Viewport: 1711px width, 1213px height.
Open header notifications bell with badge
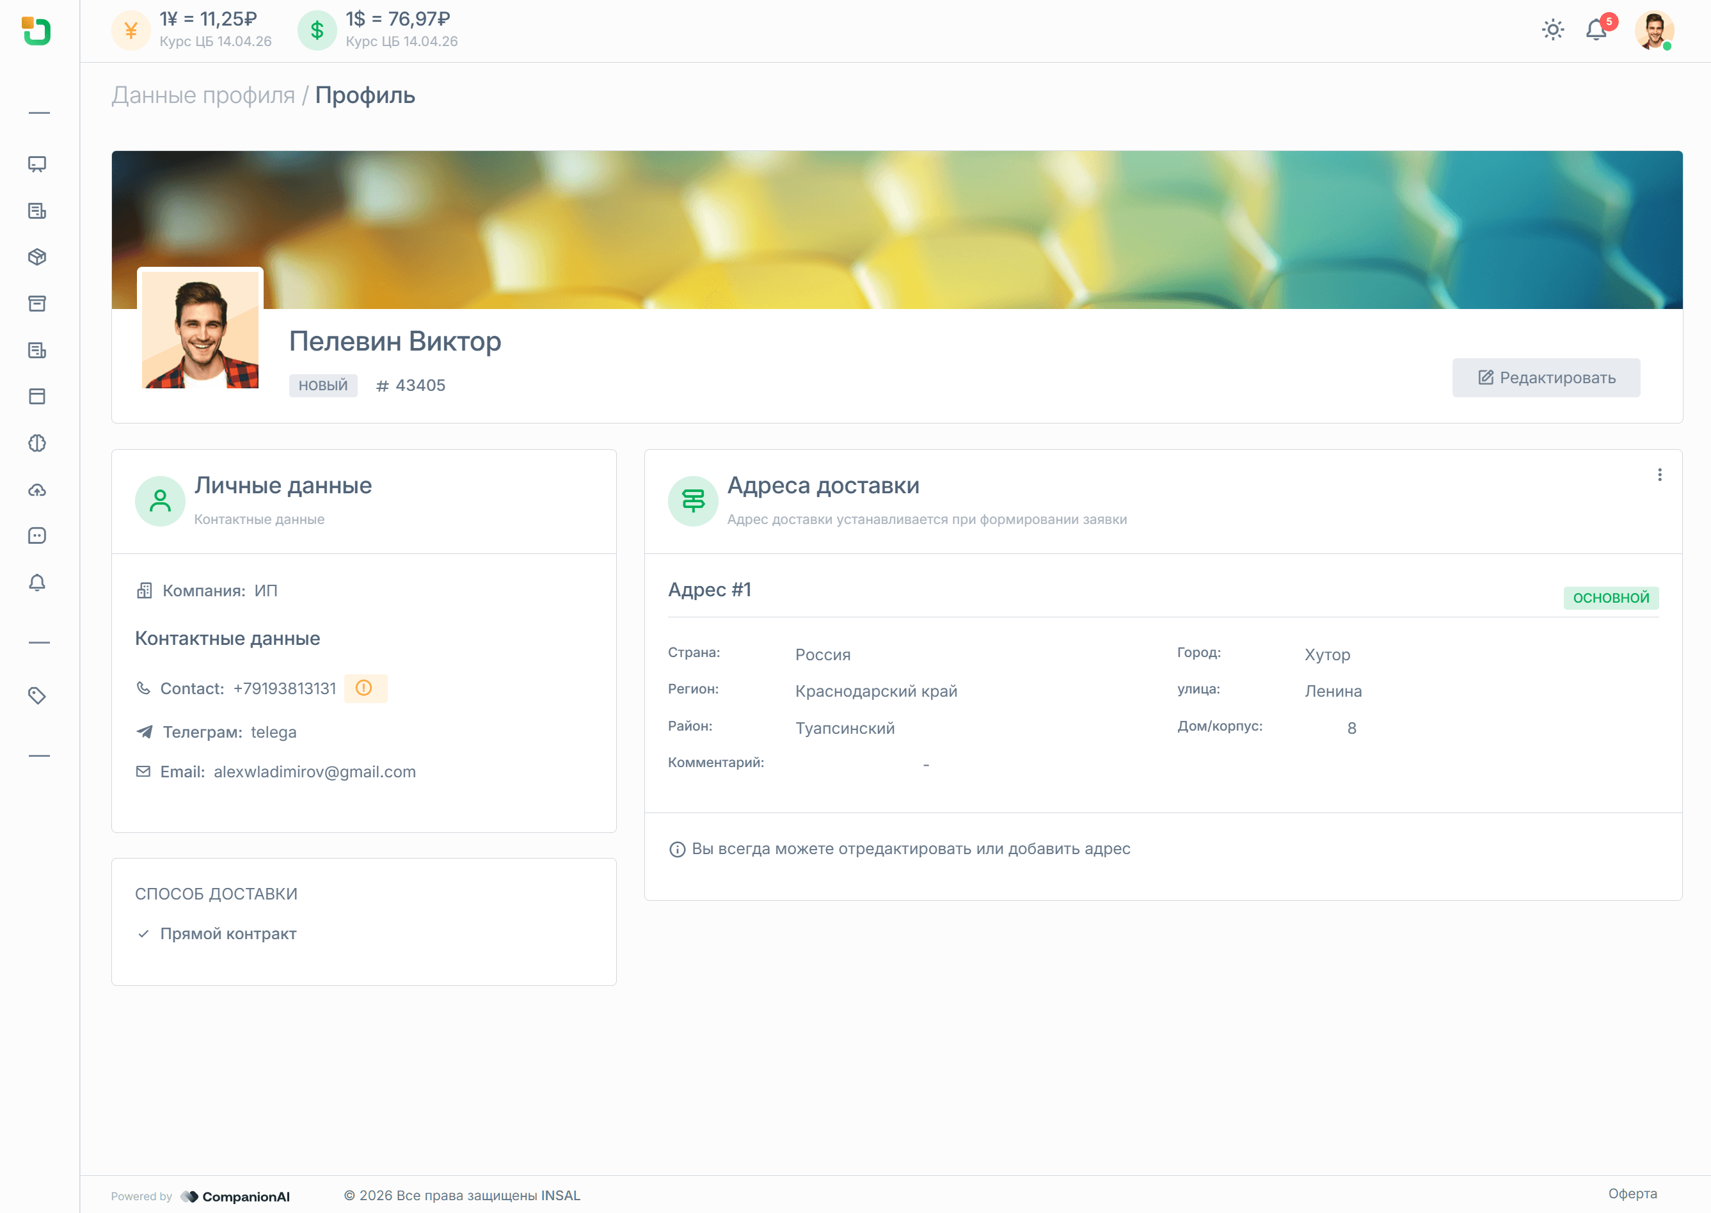(1596, 30)
